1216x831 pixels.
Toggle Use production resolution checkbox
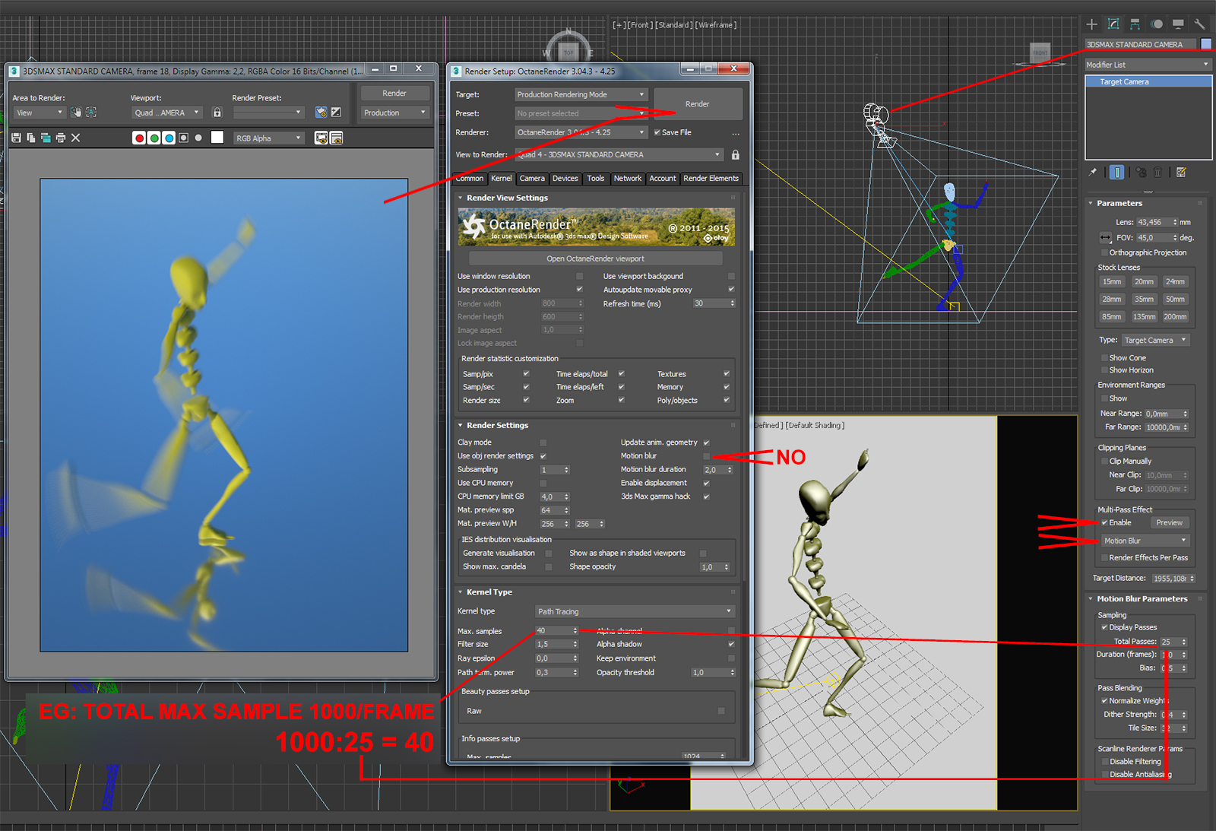pos(579,290)
